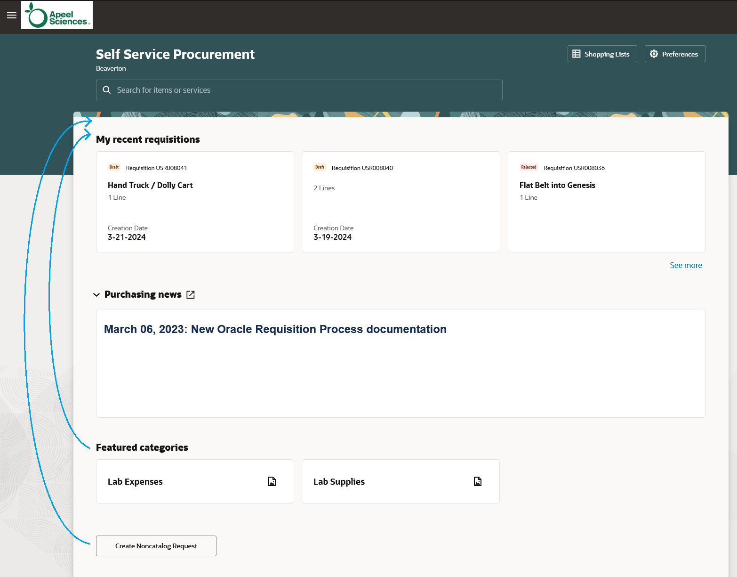Click the Apeel Sciences logo
Image resolution: width=737 pixels, height=577 pixels.
click(57, 15)
